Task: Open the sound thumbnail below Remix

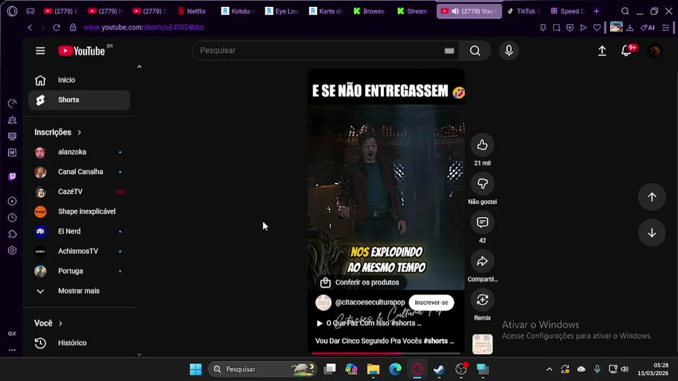Action: [482, 344]
